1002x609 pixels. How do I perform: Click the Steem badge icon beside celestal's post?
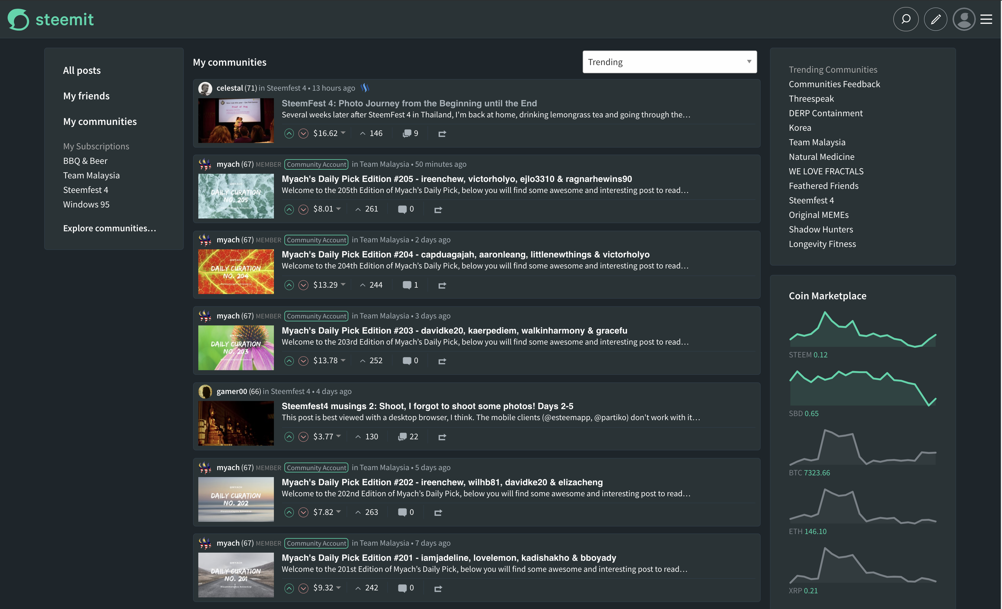click(365, 88)
